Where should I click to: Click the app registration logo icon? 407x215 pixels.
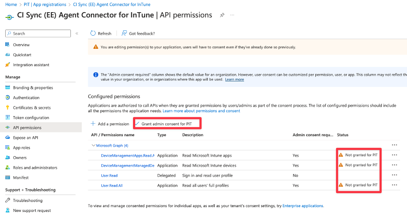pos(9,17)
